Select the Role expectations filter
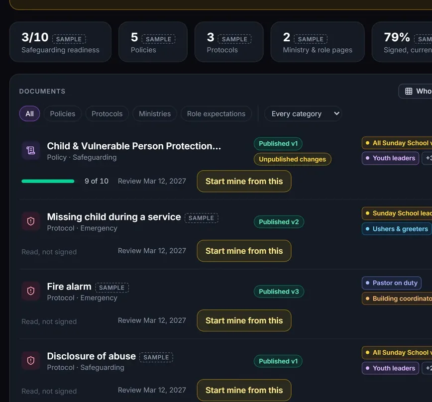Image resolution: width=432 pixels, height=402 pixels. (216, 114)
